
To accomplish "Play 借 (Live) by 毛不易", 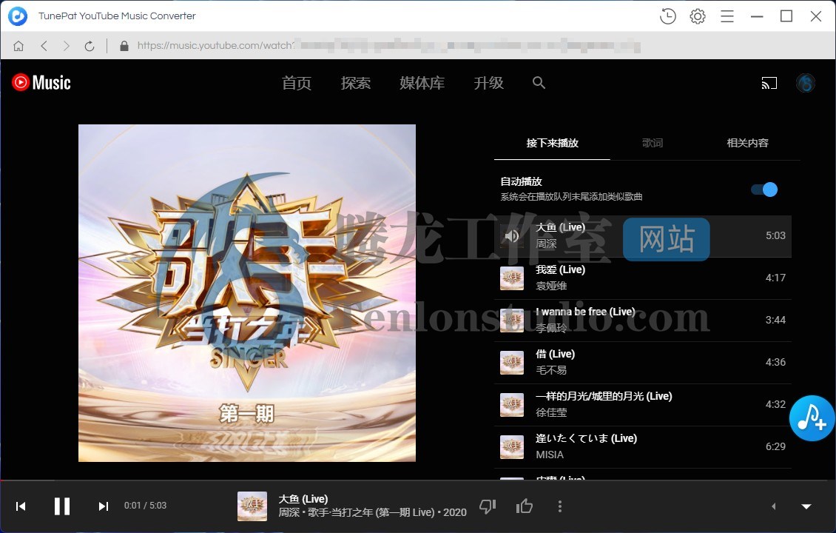I will [642, 362].
